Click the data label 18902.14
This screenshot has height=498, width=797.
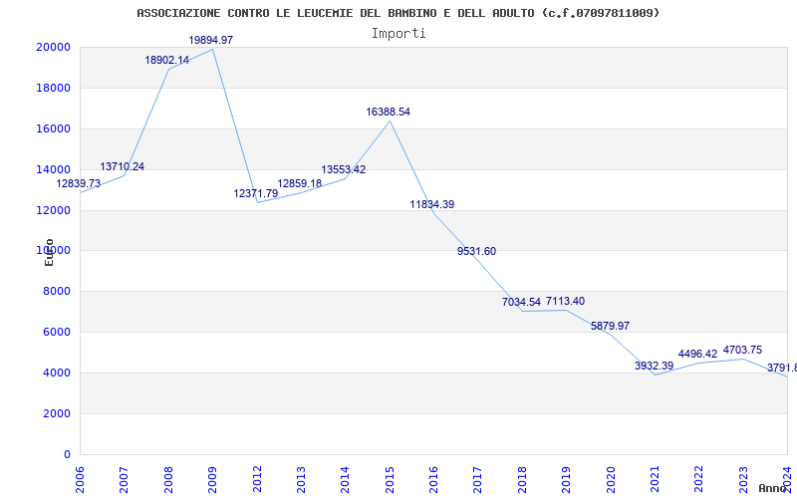[166, 60]
